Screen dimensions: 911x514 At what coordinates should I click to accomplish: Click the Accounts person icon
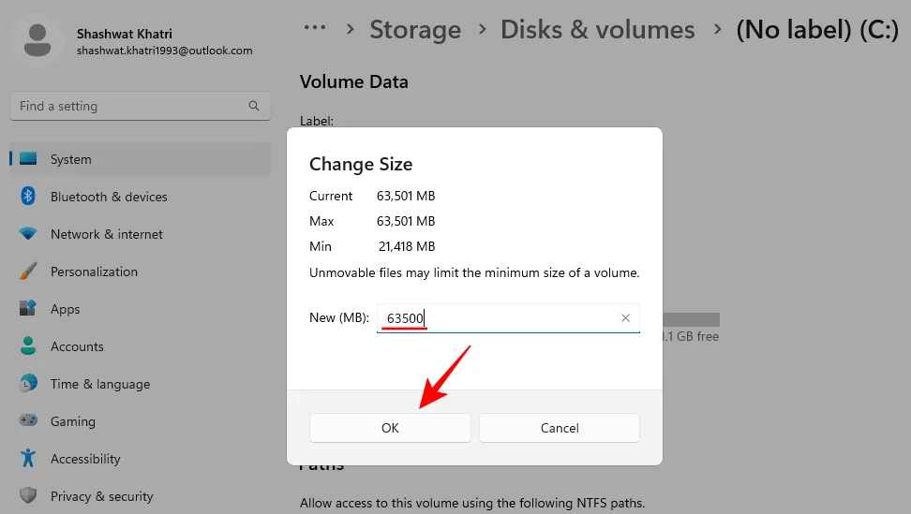point(28,345)
